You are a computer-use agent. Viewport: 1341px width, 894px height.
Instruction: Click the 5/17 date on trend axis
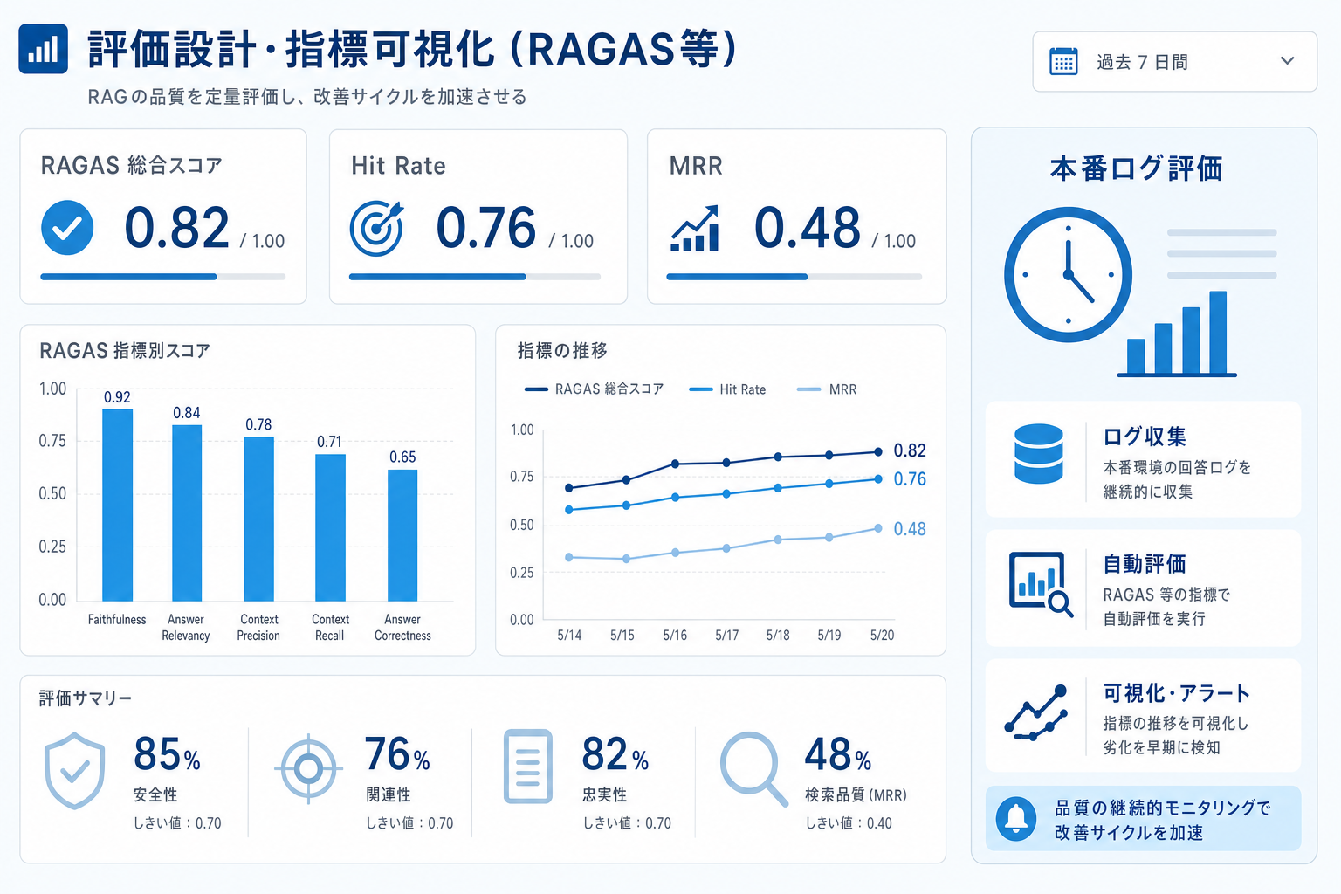pos(726,636)
